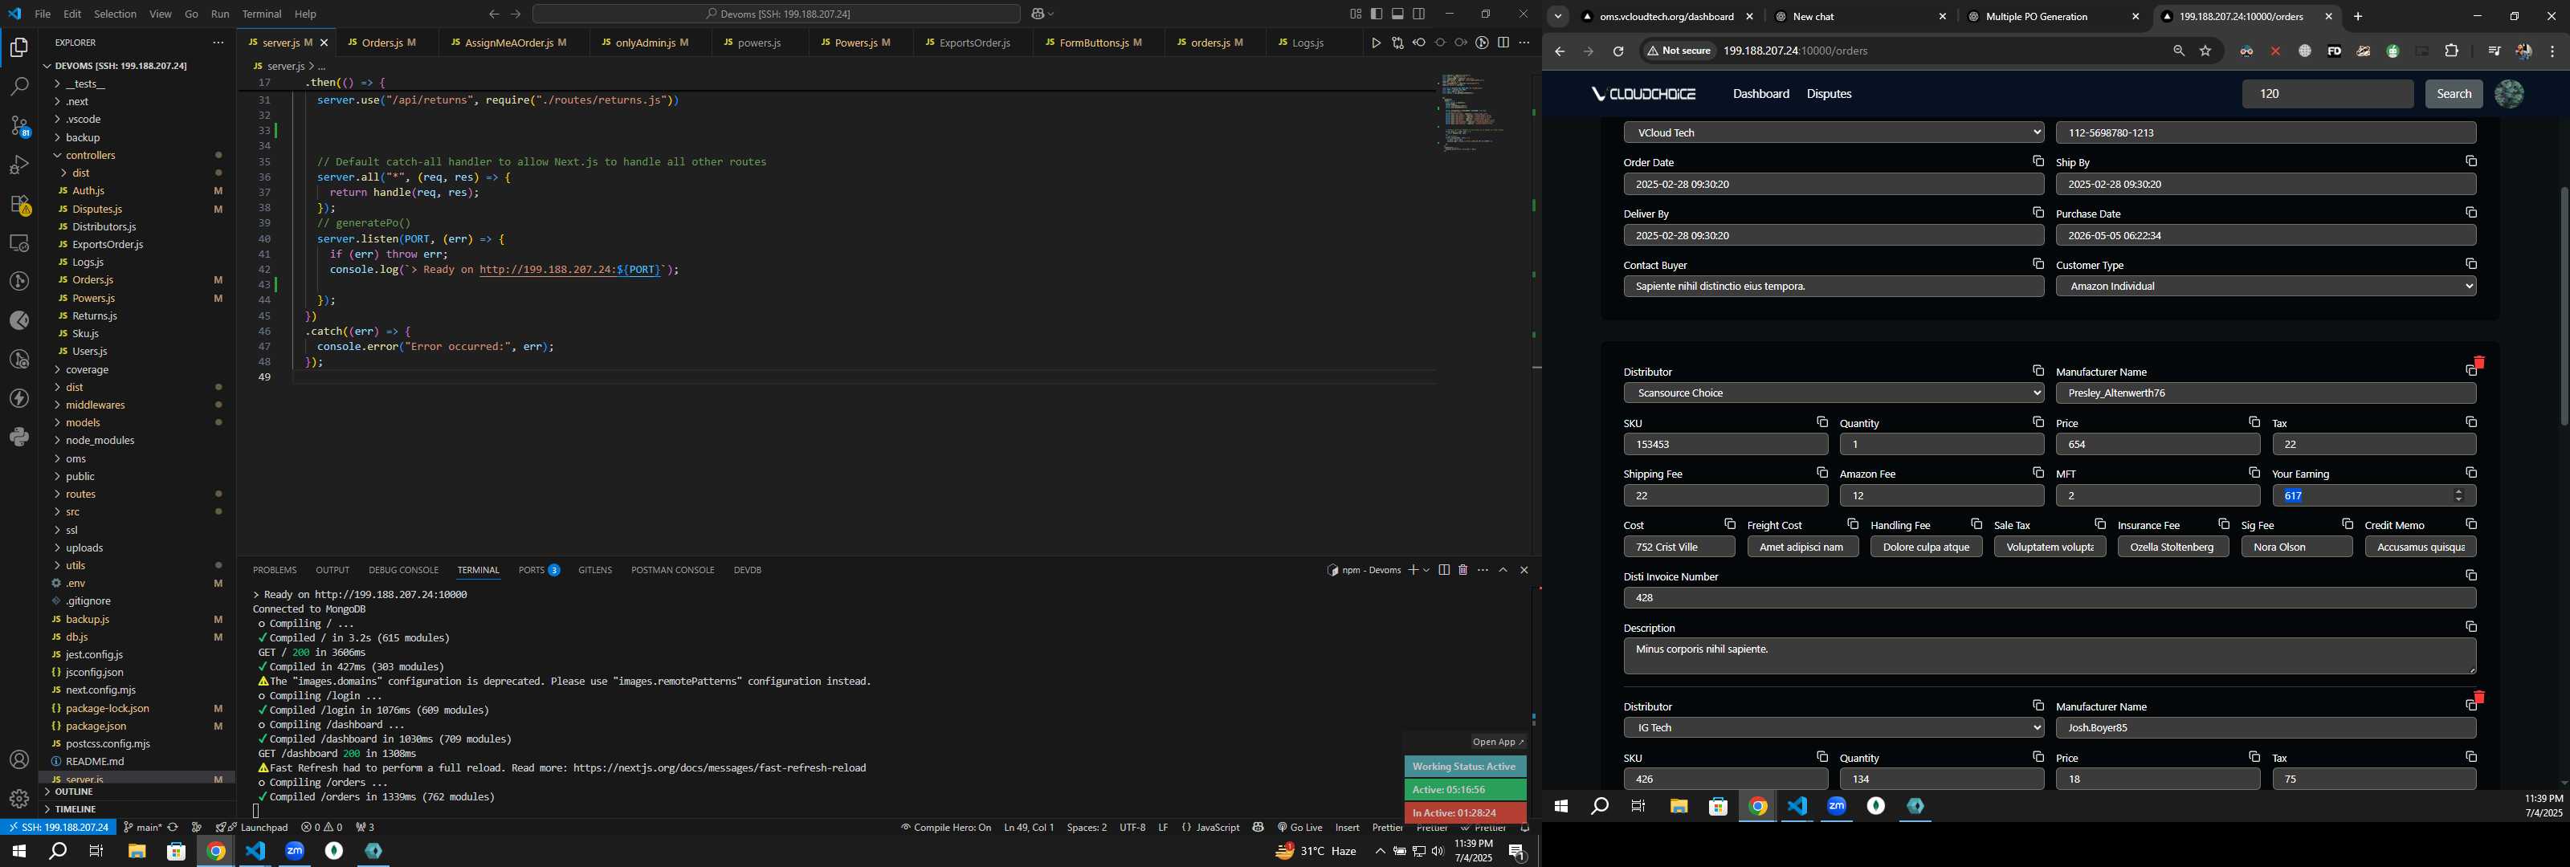Open the Disputes link in the web app

click(1829, 94)
